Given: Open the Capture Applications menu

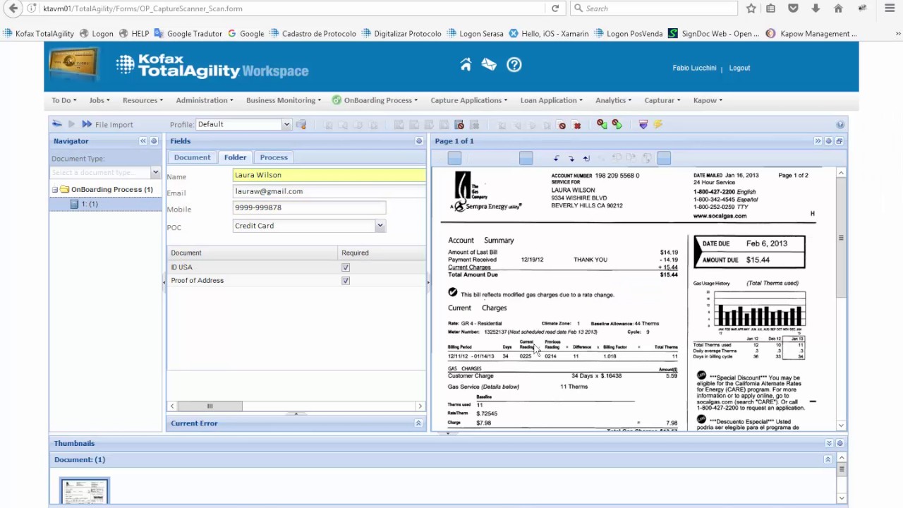Looking at the screenshot, I should click(x=469, y=100).
